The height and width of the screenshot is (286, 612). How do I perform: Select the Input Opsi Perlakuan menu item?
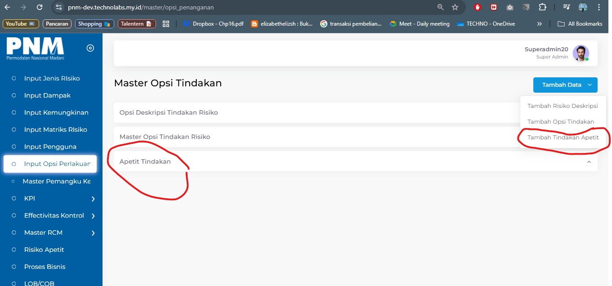pyautogui.click(x=50, y=164)
